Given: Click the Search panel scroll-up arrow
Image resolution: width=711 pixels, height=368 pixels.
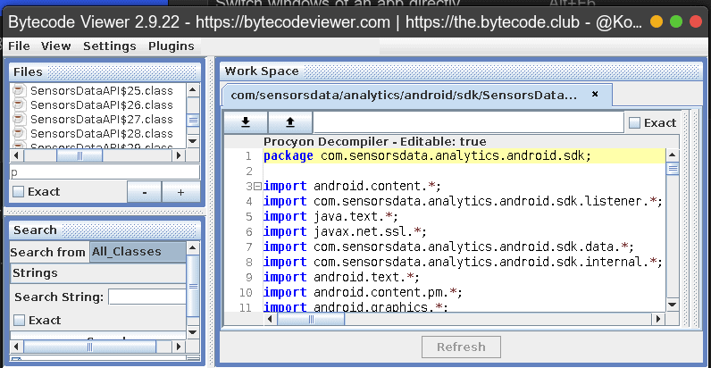Looking at the screenshot, I should click(193, 248).
